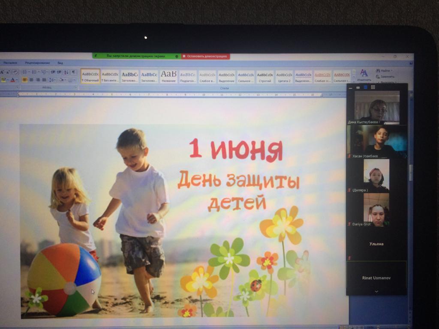Click the Заменить button
Viewport: 439px width, 329px height.
(385, 76)
